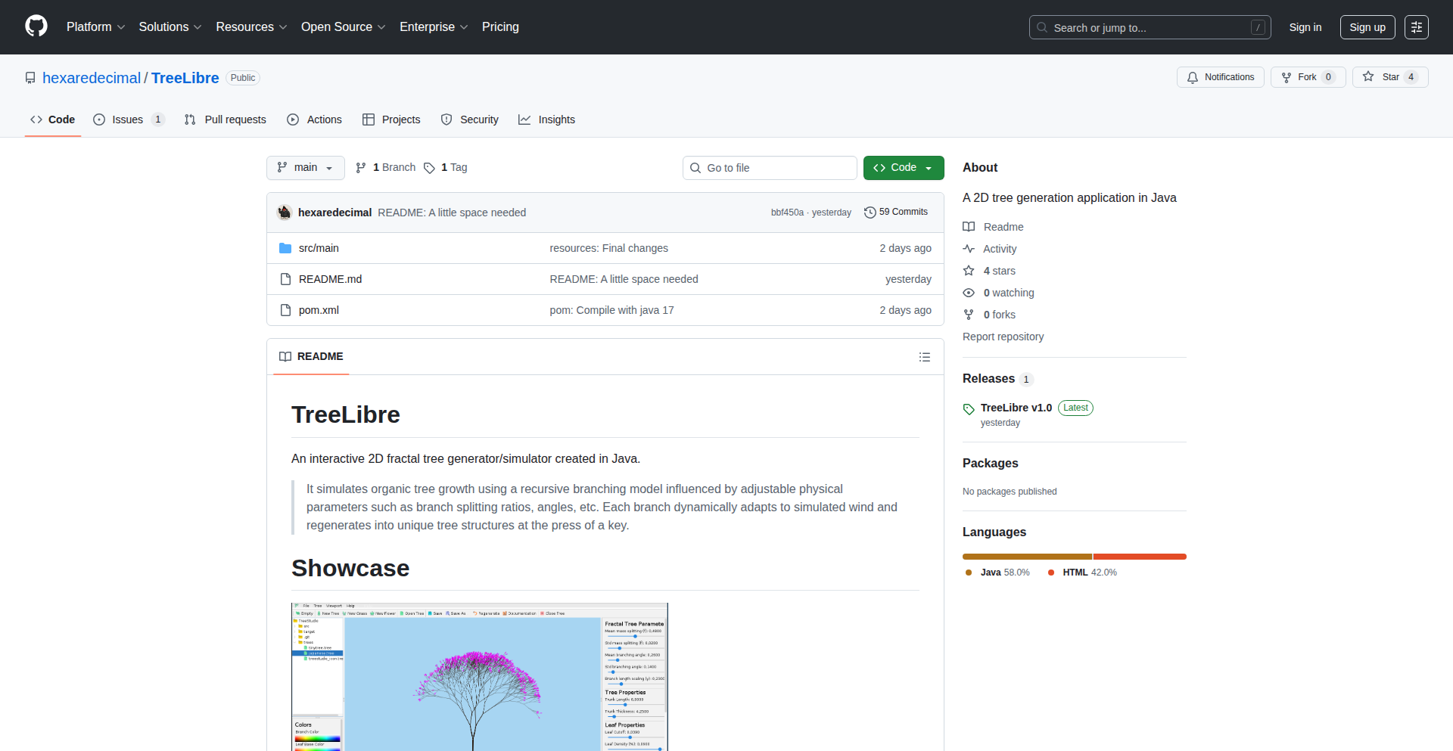Expand the Platform menu in header

[95, 27]
